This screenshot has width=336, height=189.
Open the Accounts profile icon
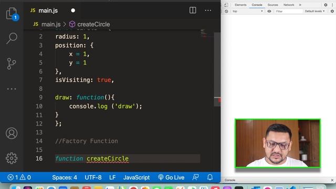pos(12,133)
